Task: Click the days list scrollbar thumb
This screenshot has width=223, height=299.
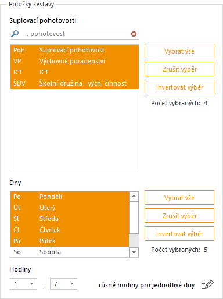Action: (134, 218)
